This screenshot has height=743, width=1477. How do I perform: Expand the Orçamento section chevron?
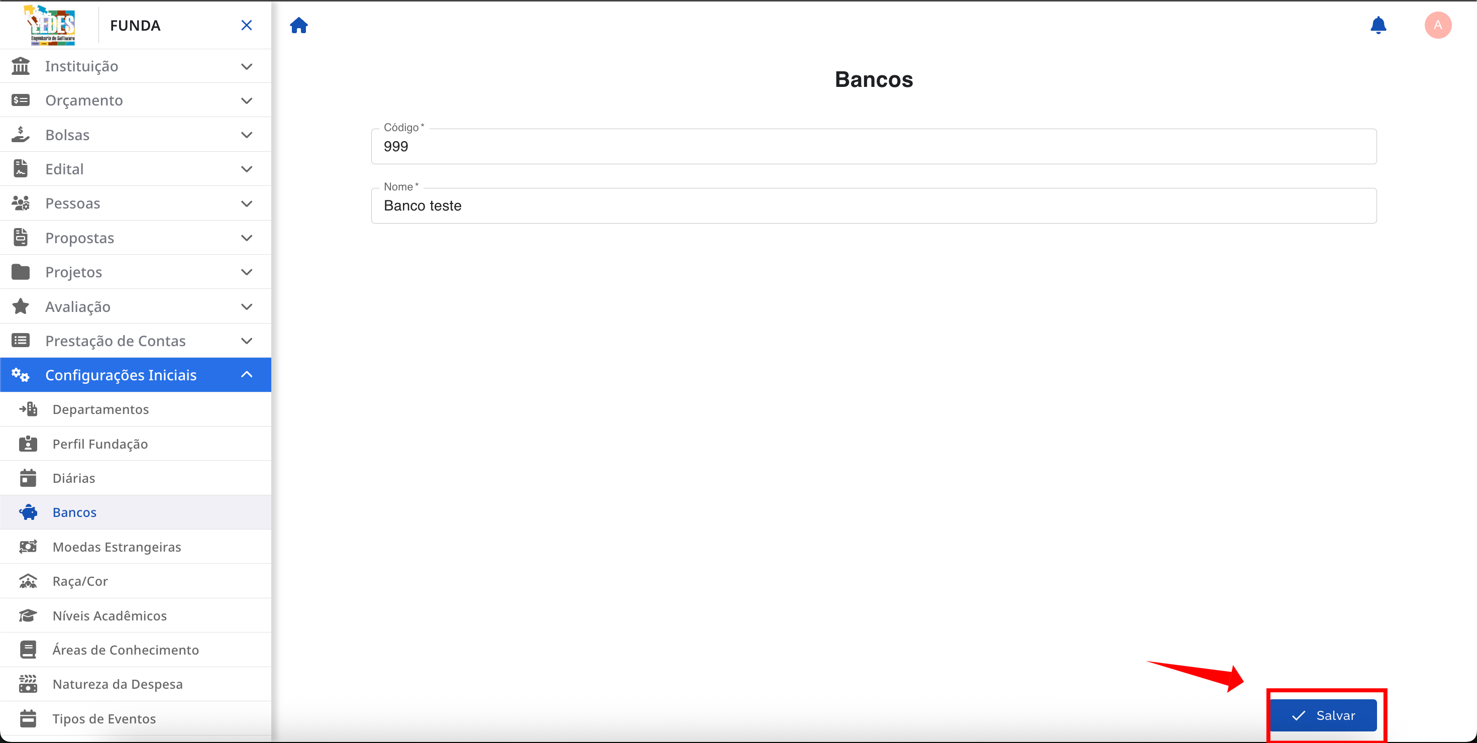247,100
